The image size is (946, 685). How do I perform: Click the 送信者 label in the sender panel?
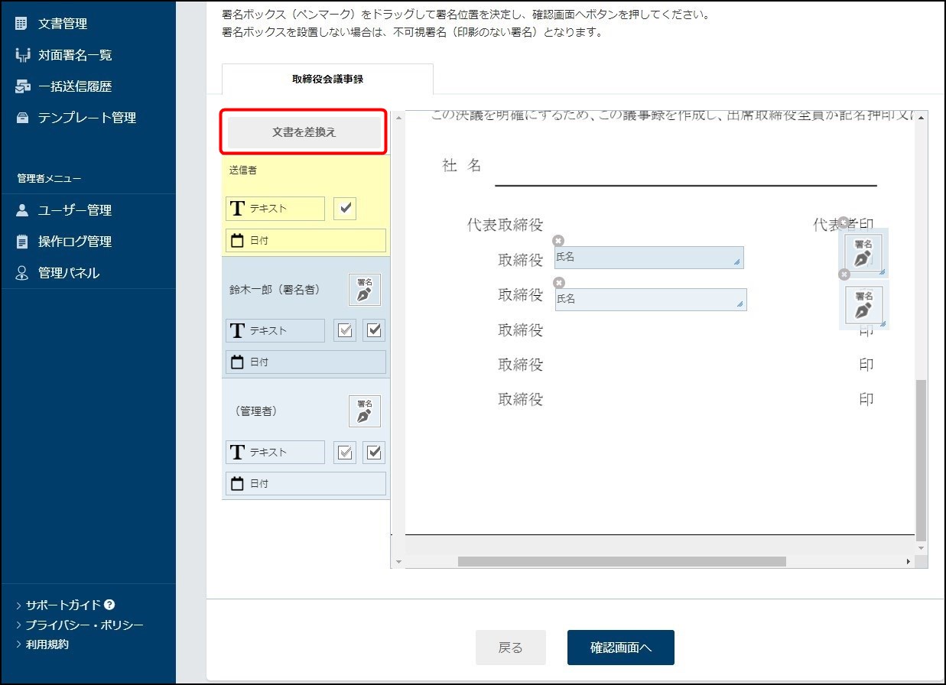click(x=243, y=170)
